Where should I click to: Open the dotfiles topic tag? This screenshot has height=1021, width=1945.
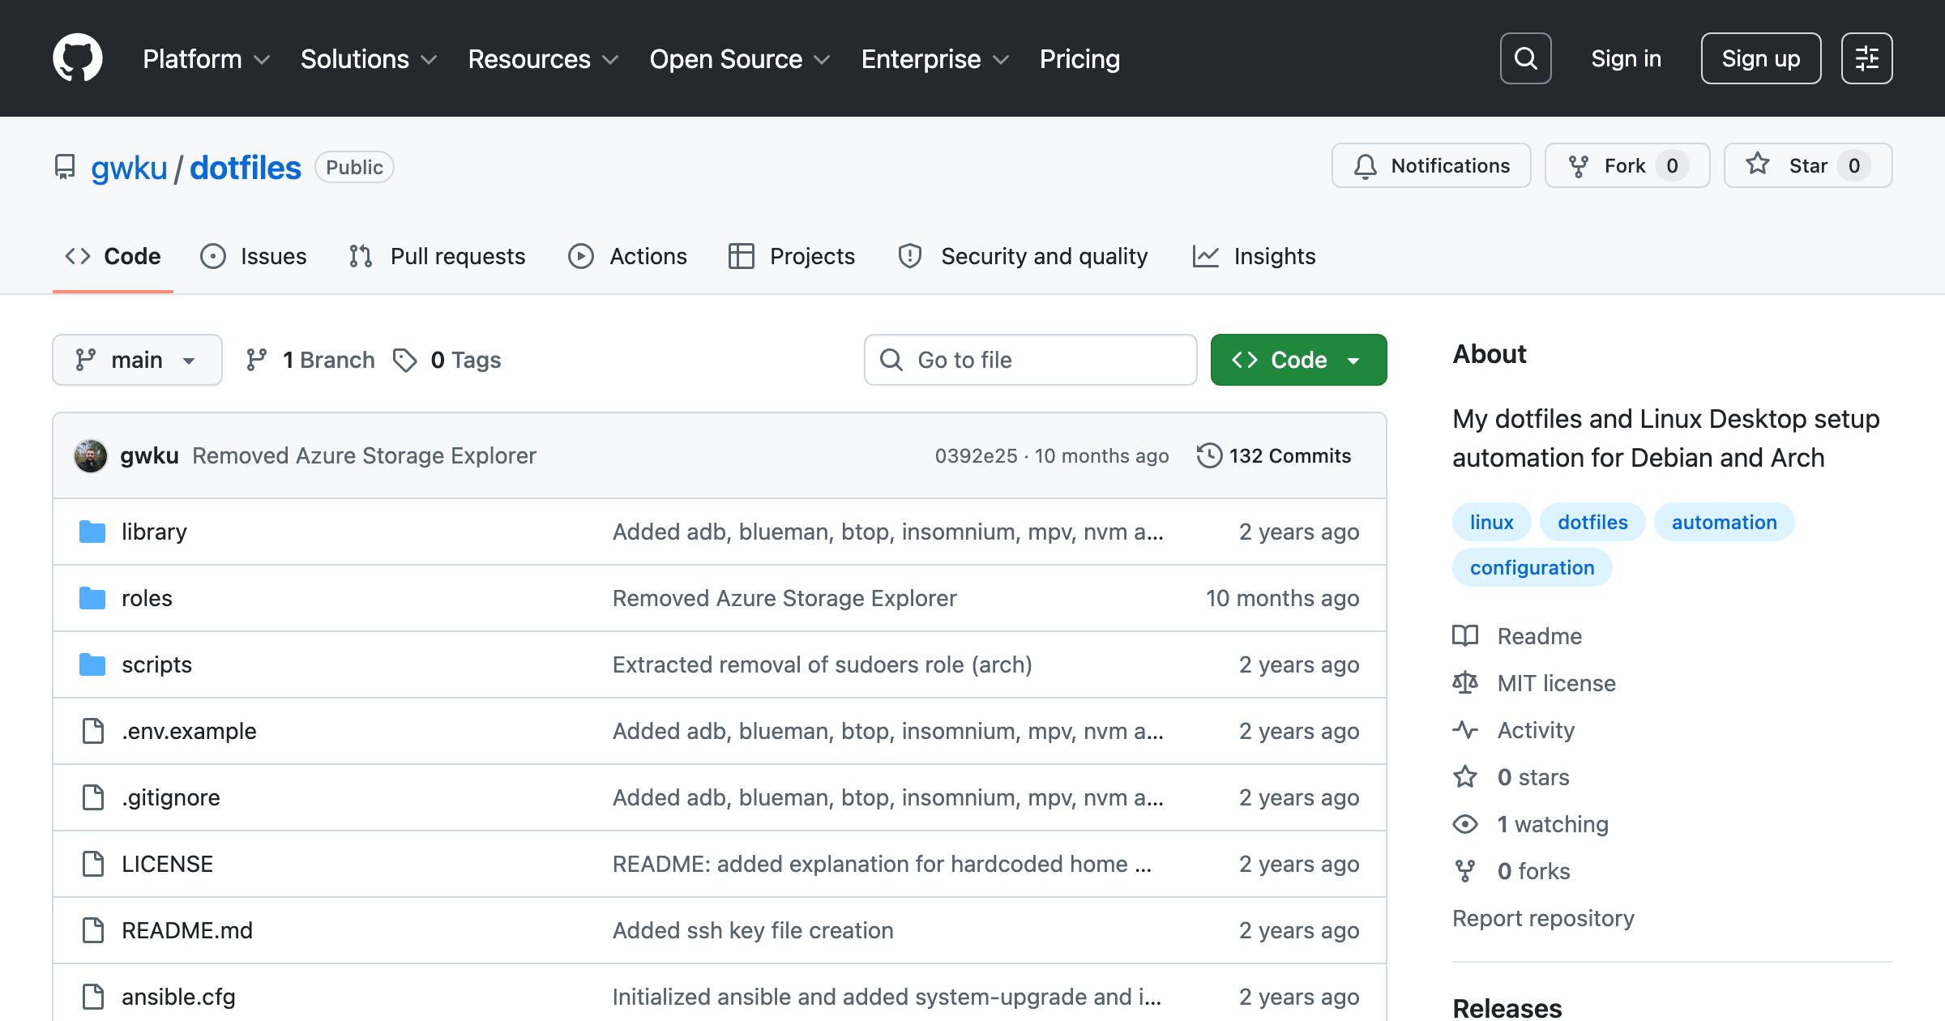(x=1592, y=523)
